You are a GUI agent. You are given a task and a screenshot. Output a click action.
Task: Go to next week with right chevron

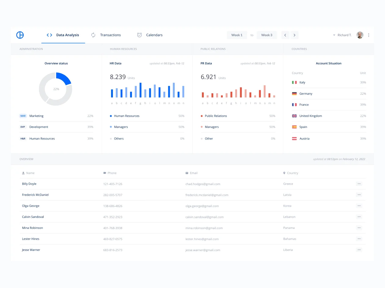click(295, 35)
